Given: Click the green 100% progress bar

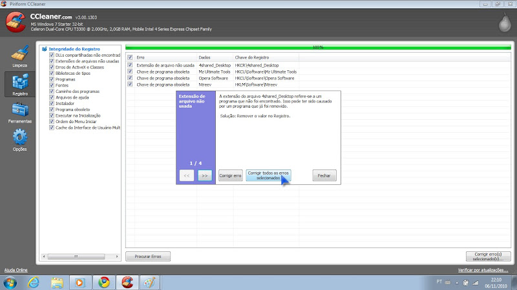Looking at the screenshot, I should [318, 47].
